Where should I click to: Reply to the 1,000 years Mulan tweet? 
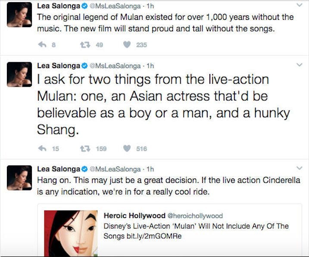pos(42,44)
